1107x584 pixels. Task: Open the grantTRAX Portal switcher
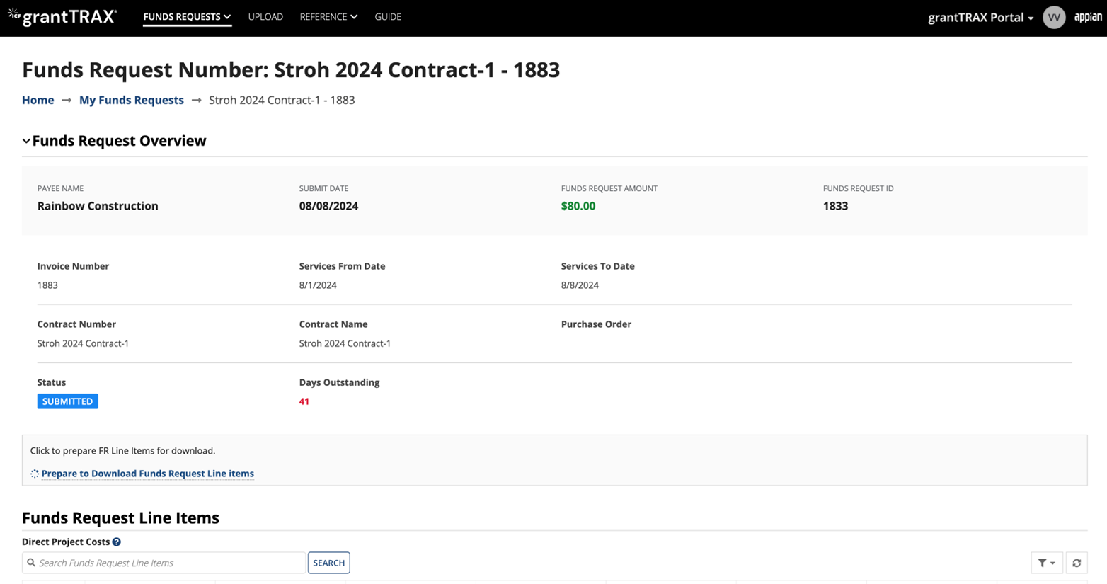[x=980, y=17]
